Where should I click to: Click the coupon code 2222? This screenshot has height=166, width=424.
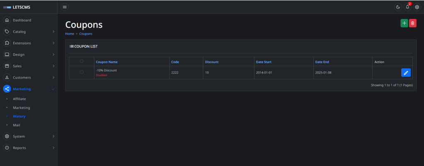175,73
